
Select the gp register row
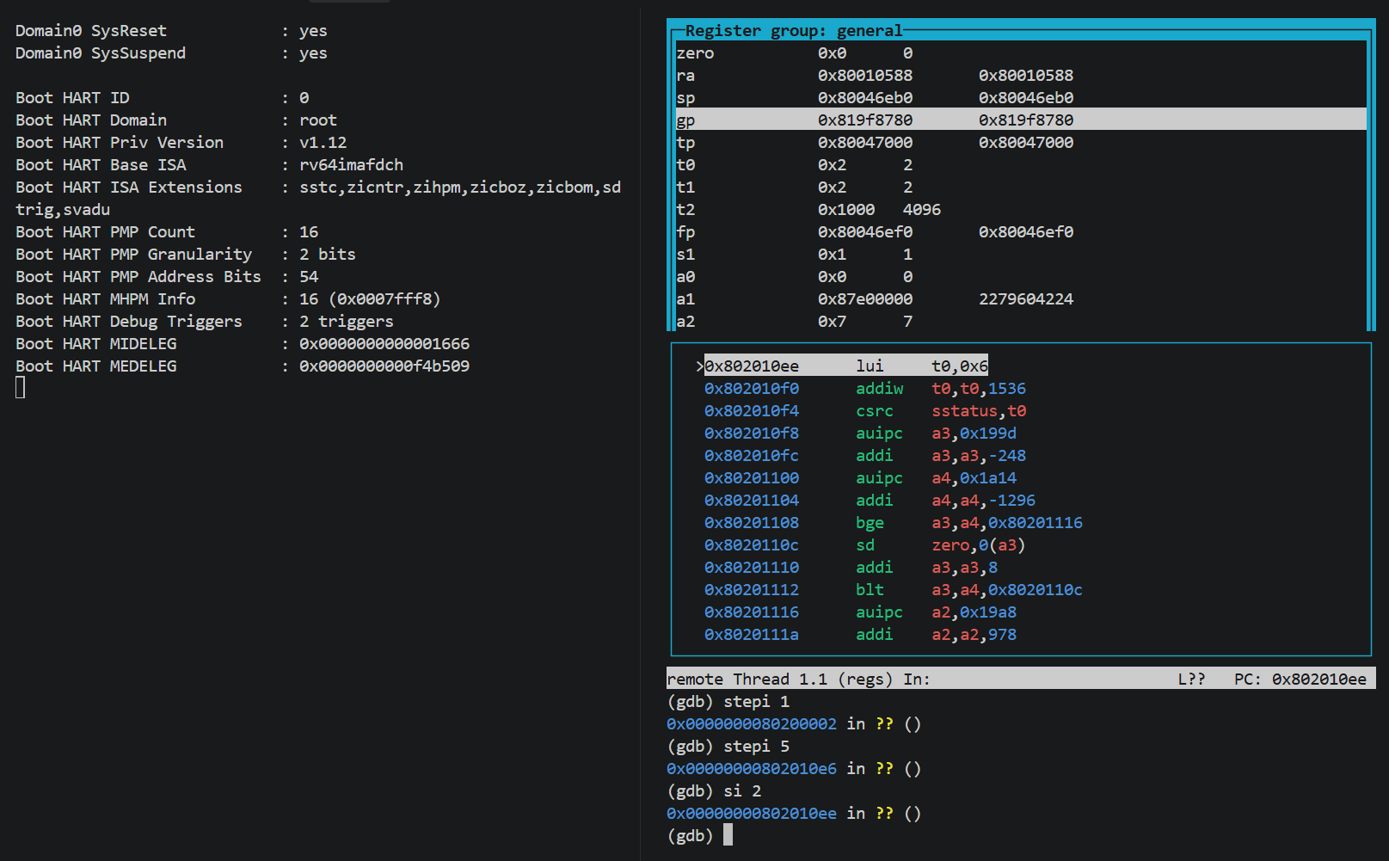1021,120
